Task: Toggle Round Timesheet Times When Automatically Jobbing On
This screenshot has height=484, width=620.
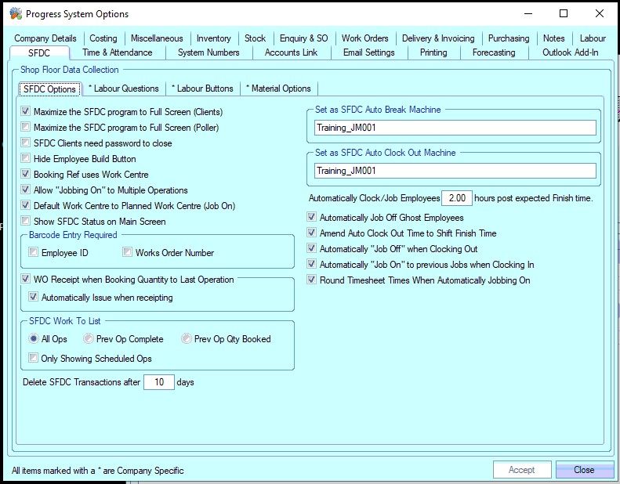Action: [312, 280]
